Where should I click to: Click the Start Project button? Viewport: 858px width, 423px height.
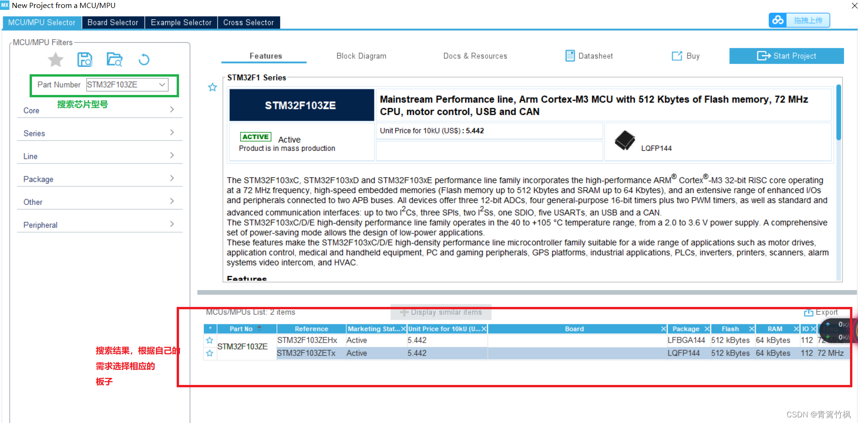click(x=786, y=56)
